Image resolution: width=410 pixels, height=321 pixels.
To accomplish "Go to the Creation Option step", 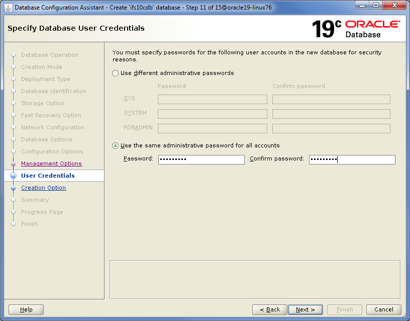I will pos(43,188).
